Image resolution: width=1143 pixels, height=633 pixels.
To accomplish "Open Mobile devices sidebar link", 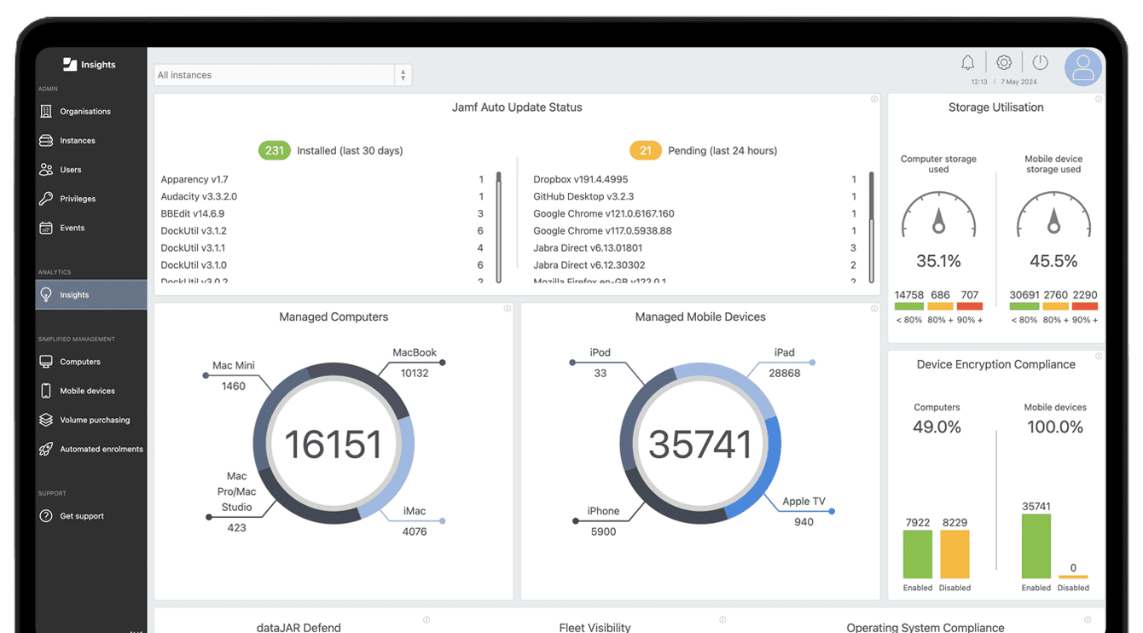I will click(91, 391).
